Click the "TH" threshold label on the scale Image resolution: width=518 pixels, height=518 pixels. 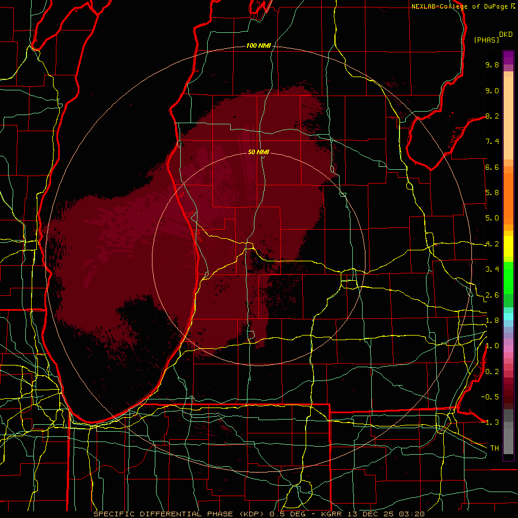(x=494, y=448)
